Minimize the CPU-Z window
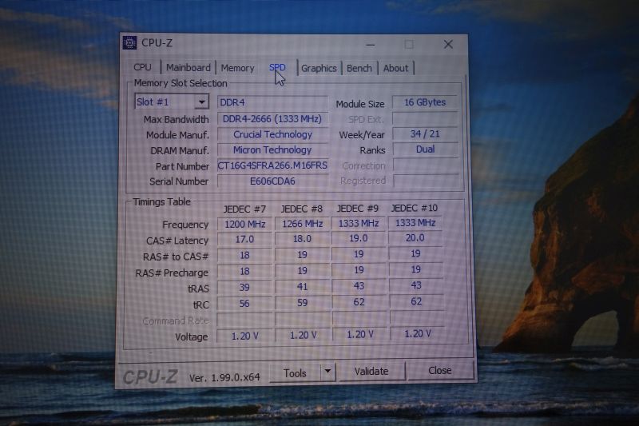Image resolution: width=639 pixels, height=426 pixels. click(x=370, y=45)
